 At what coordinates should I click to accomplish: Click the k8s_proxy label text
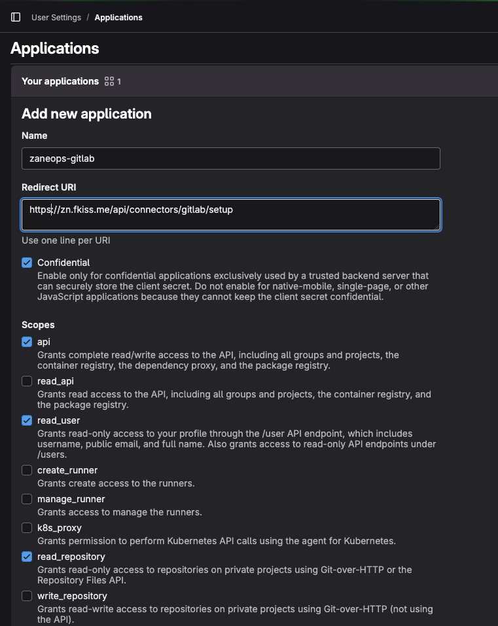60,528
